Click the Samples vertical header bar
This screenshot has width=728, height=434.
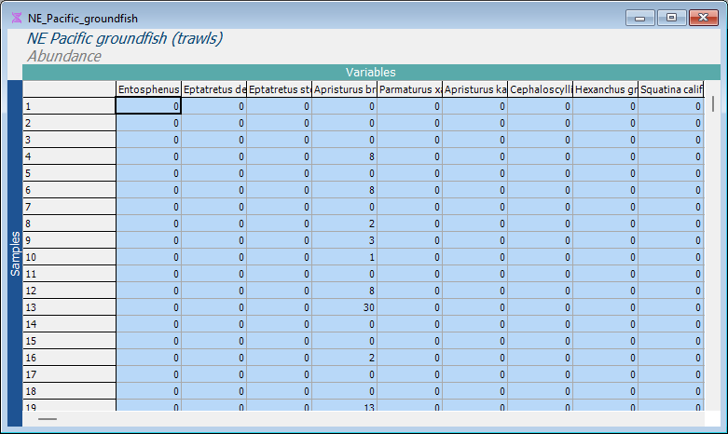click(15, 251)
